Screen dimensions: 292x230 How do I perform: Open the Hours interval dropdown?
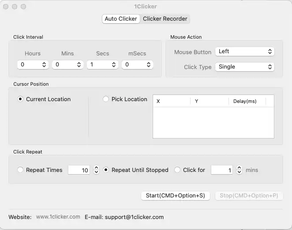(33, 65)
